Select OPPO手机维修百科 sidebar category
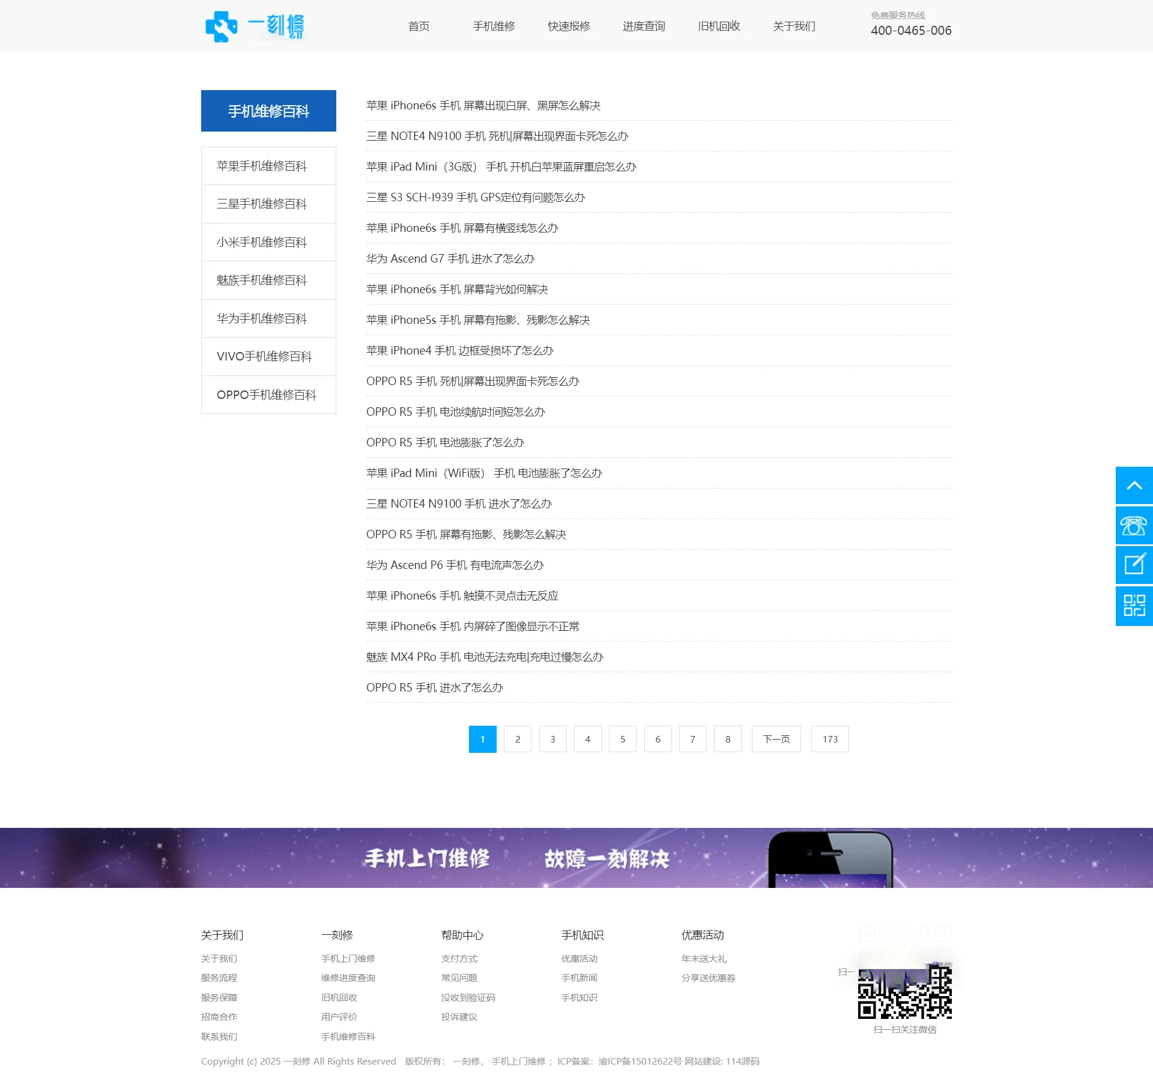This screenshot has height=1091, width=1153. click(267, 395)
